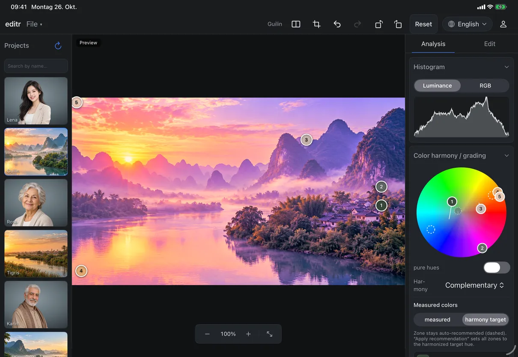Open the Complementary harmony dropdown
Viewport: 518px width, 357px height.
tap(474, 285)
